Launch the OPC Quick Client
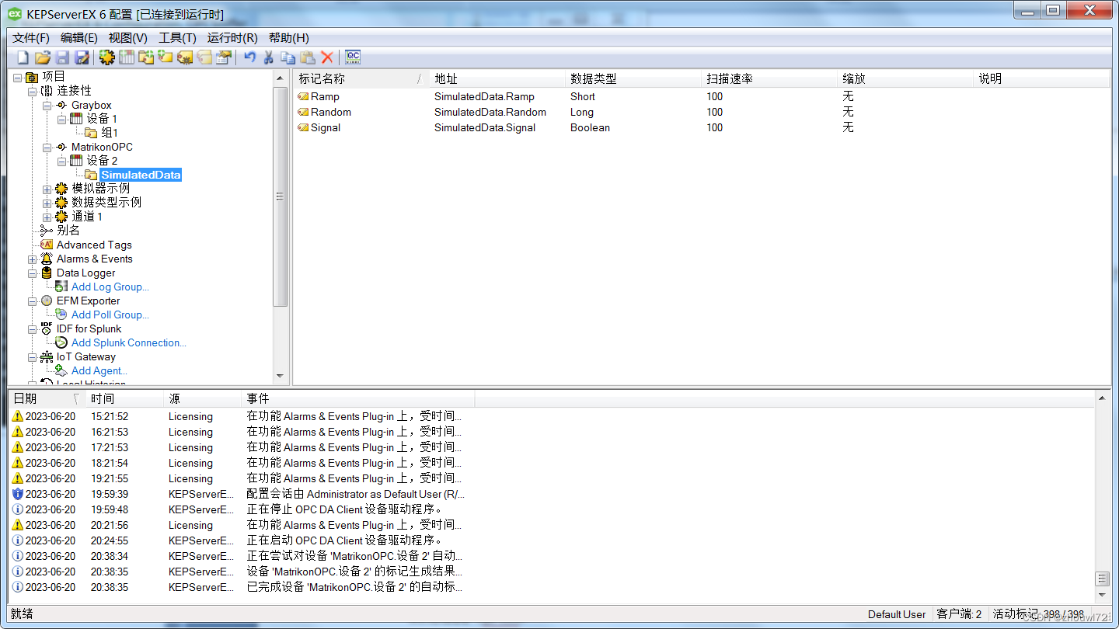This screenshot has width=1119, height=629. click(354, 57)
